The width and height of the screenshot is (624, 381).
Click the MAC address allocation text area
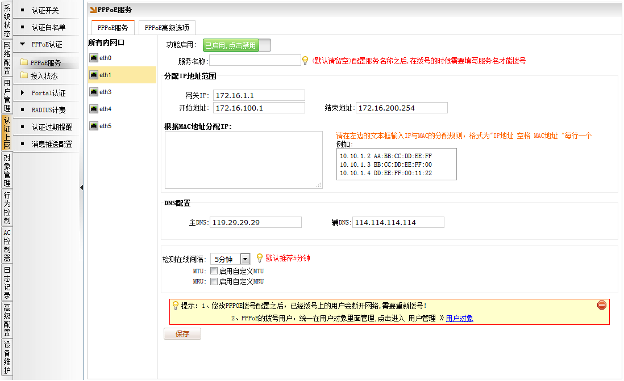click(243, 159)
